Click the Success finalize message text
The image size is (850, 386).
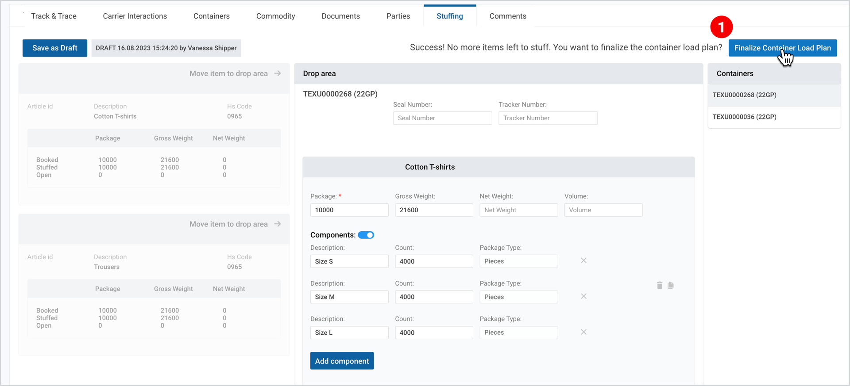click(566, 47)
